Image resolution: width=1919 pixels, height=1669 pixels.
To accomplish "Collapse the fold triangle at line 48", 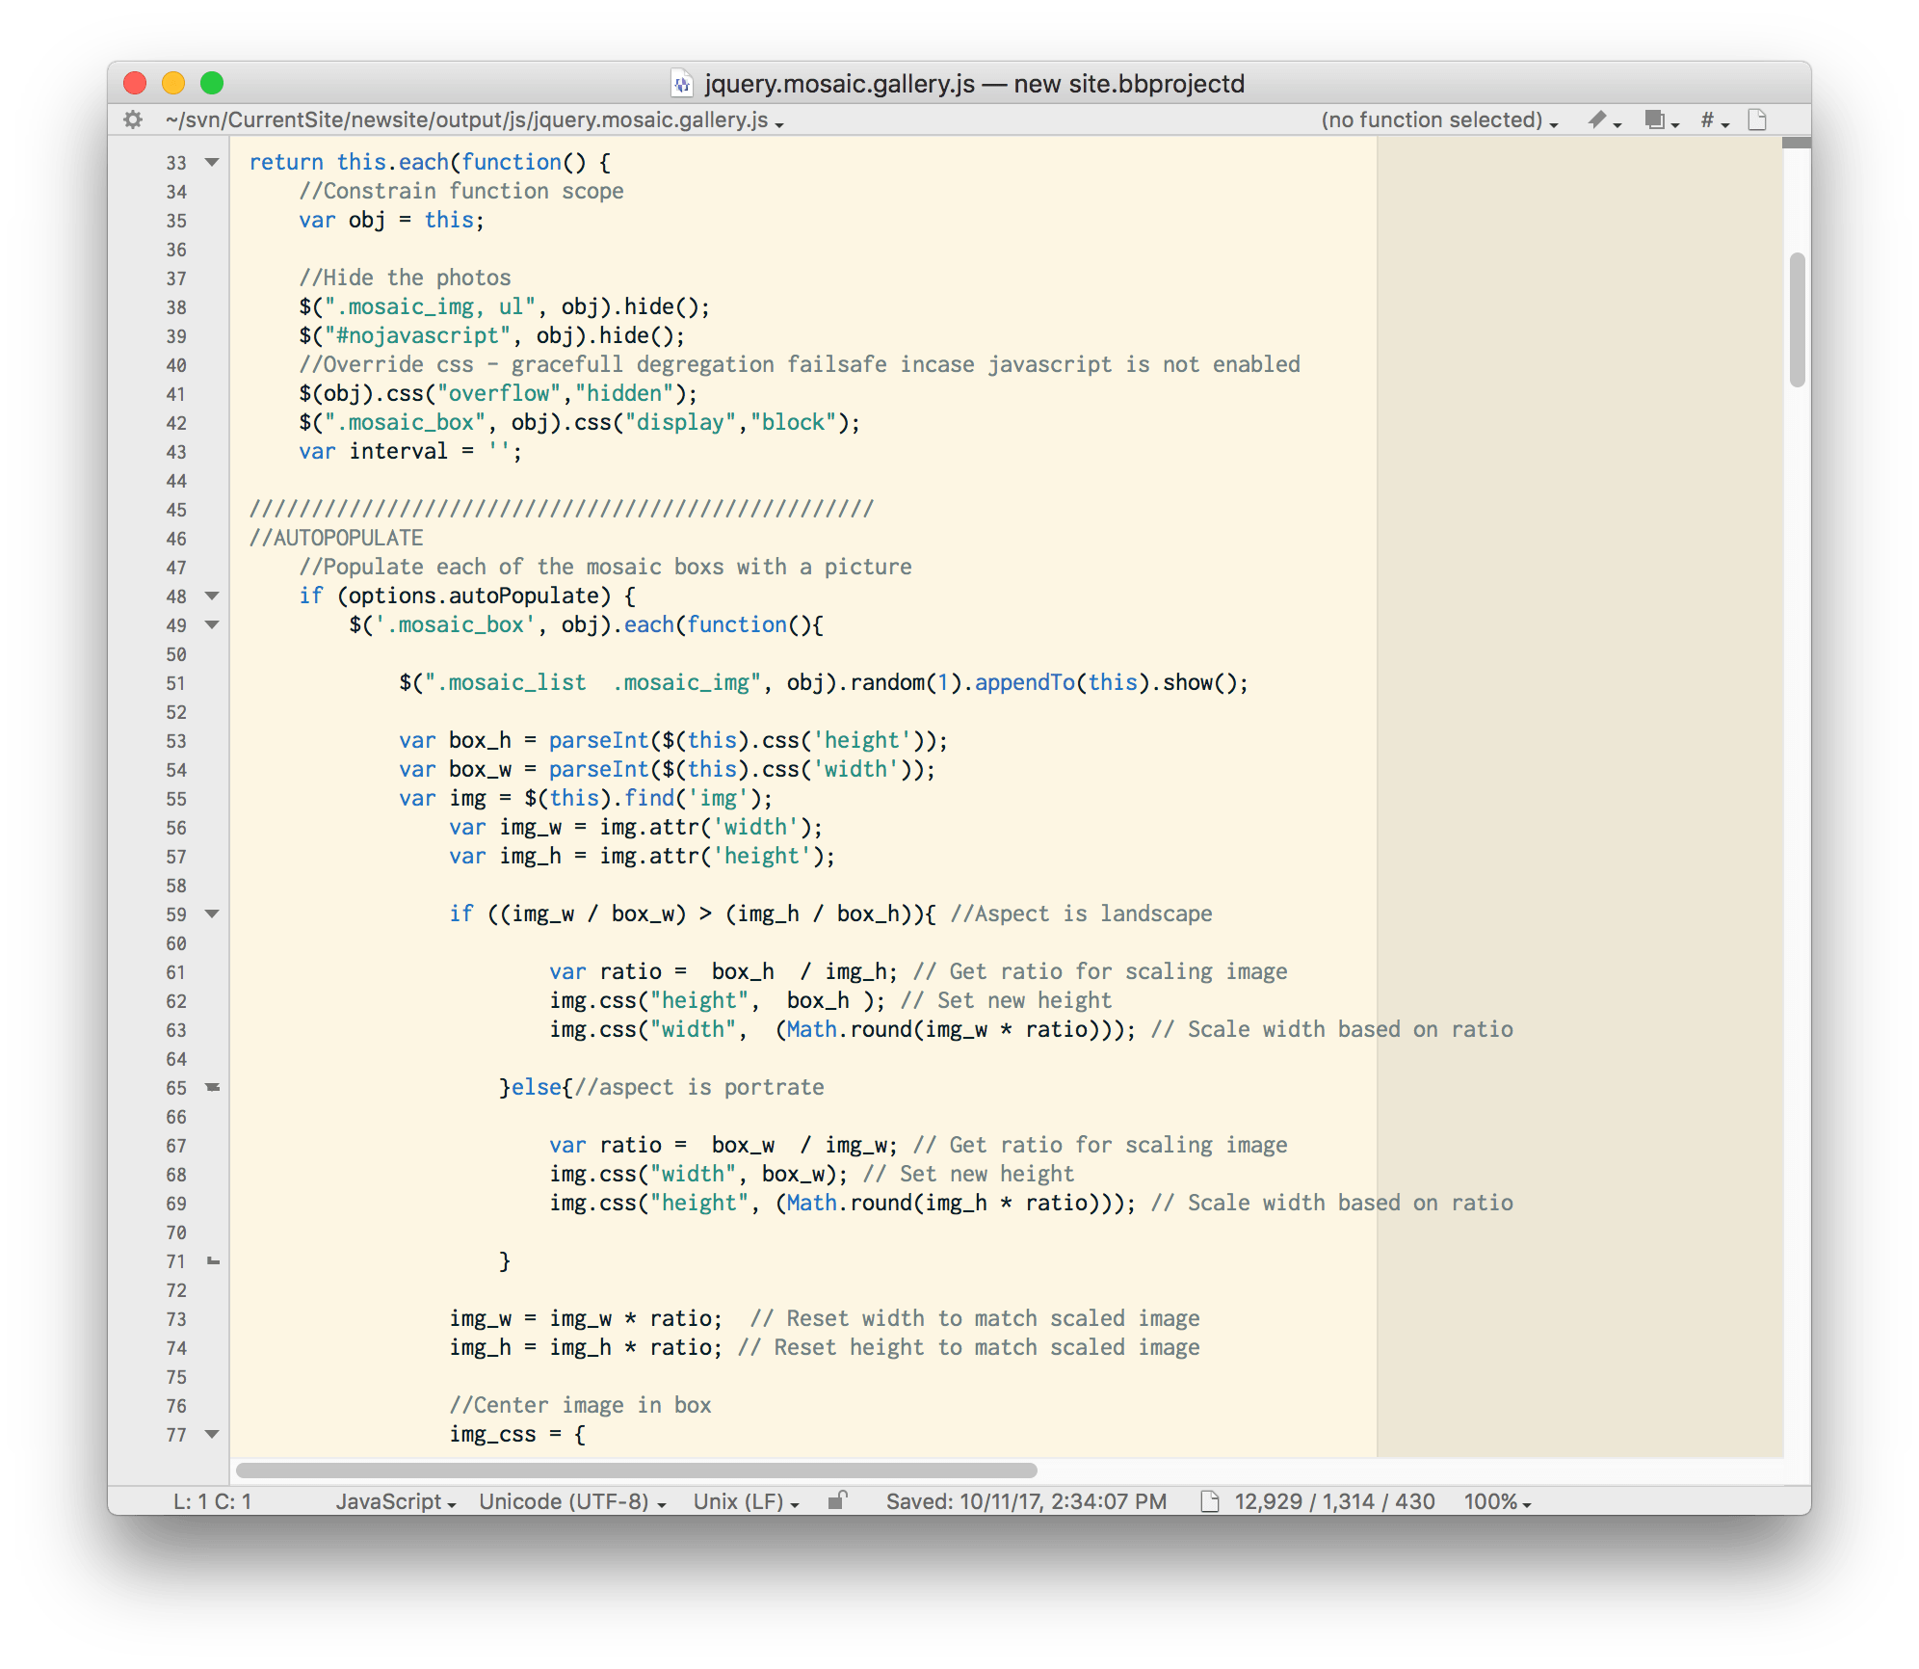I will [212, 596].
